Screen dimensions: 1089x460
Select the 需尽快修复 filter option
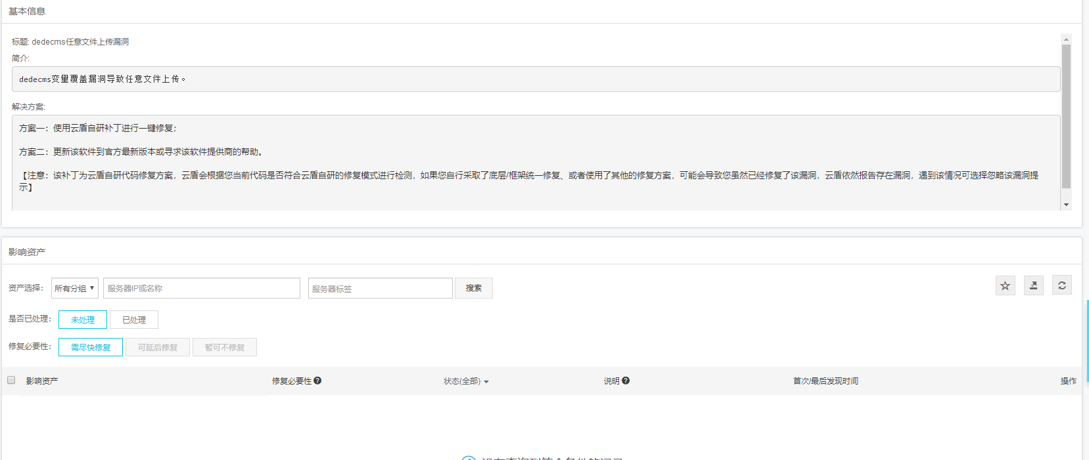(x=91, y=347)
